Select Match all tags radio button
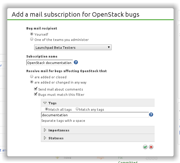 (46, 109)
